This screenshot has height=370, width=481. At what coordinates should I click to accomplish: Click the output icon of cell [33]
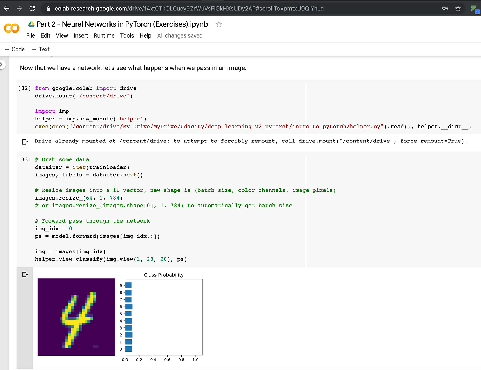(25, 274)
